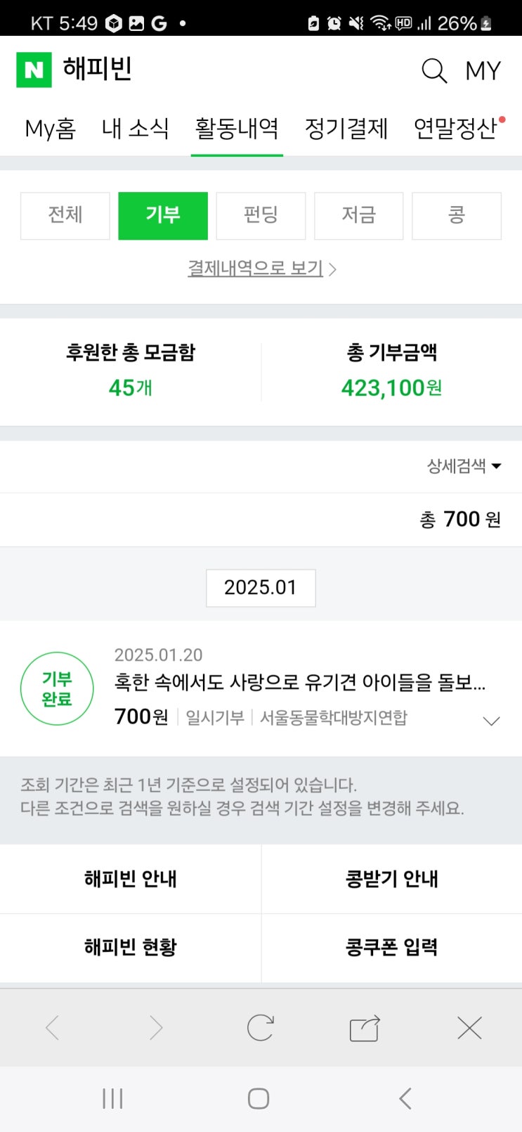The height and width of the screenshot is (1132, 522).
Task: Expand the 700원 donation entry chevron
Action: click(x=491, y=721)
